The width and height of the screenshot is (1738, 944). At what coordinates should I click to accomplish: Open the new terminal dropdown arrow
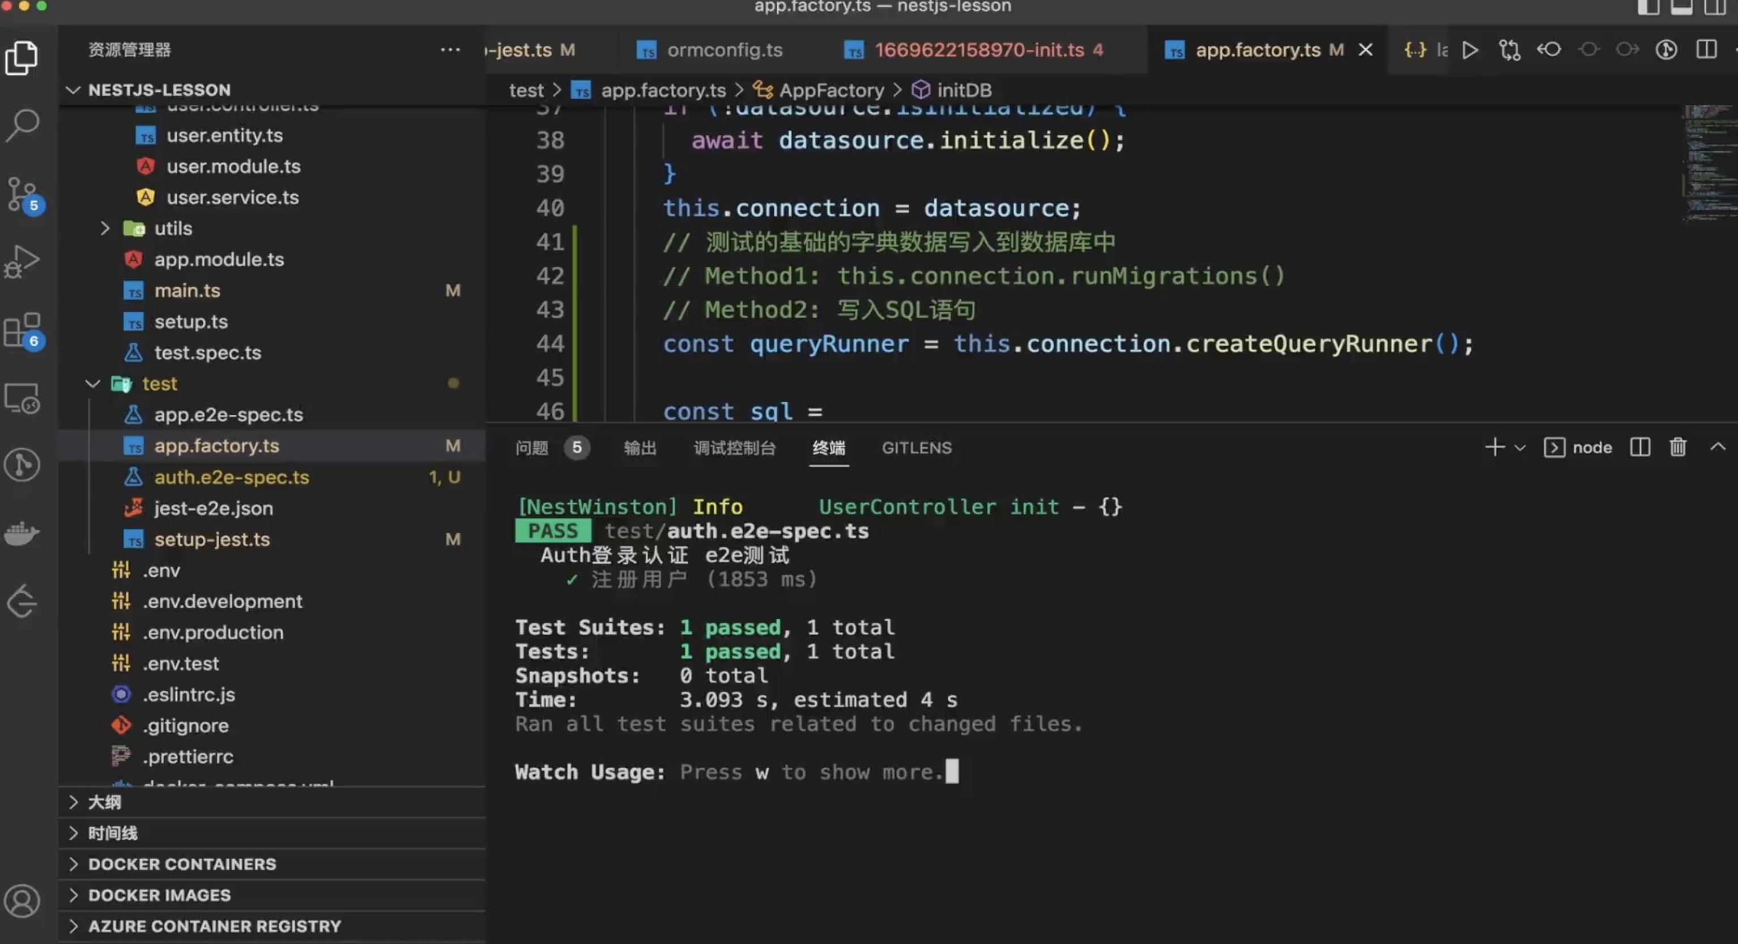[x=1520, y=448]
